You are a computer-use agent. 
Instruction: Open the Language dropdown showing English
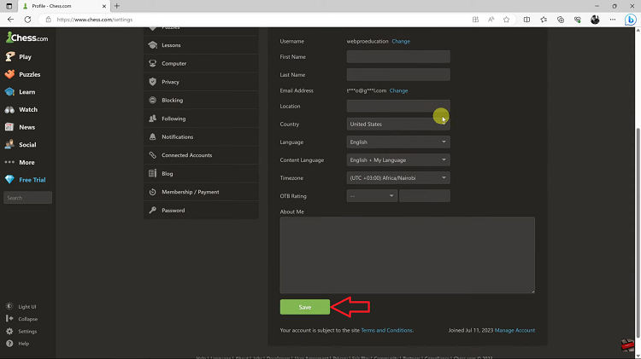(x=398, y=142)
